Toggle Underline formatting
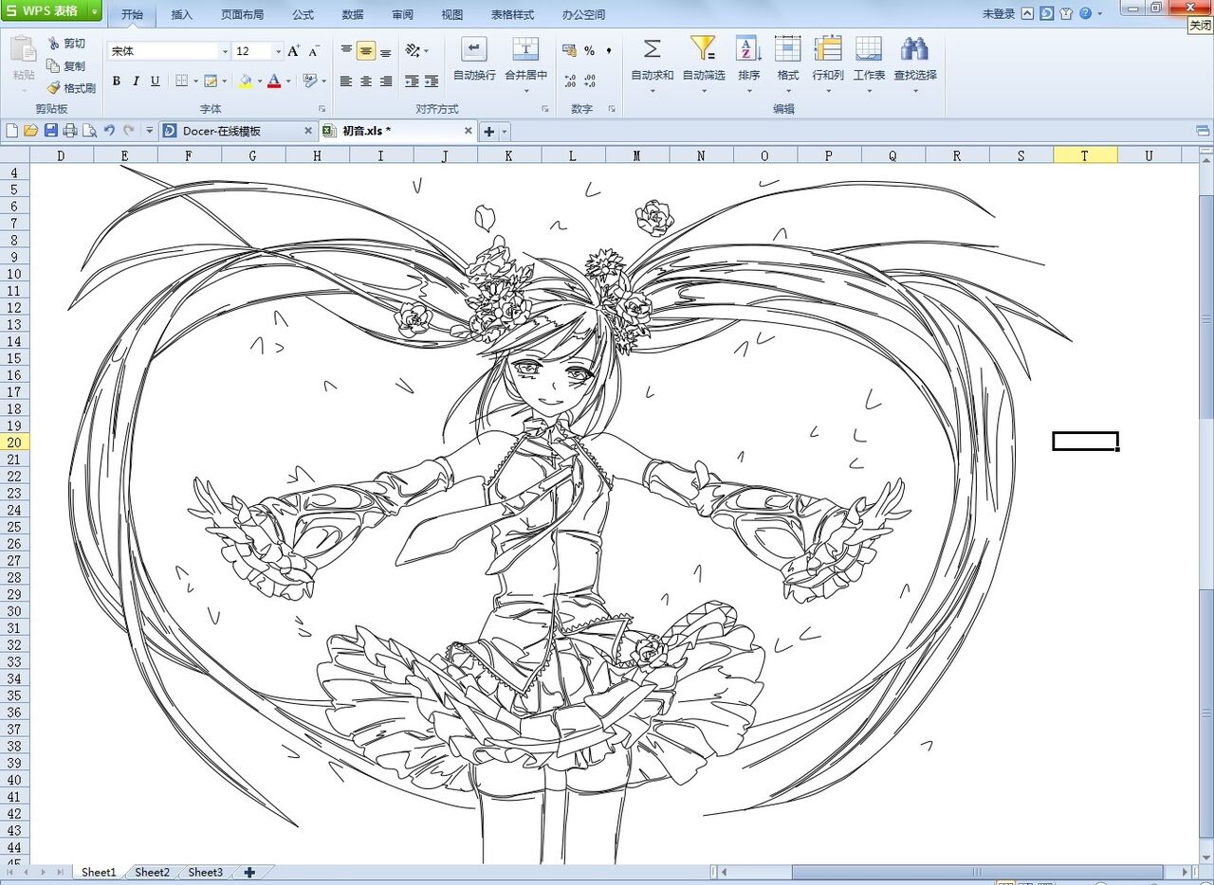 click(x=156, y=81)
